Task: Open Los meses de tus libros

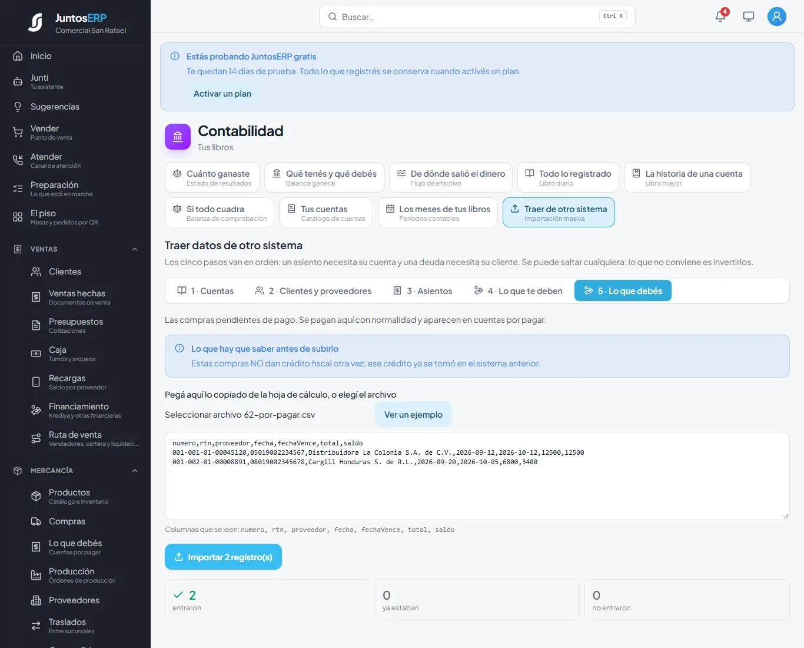Action: (438, 212)
